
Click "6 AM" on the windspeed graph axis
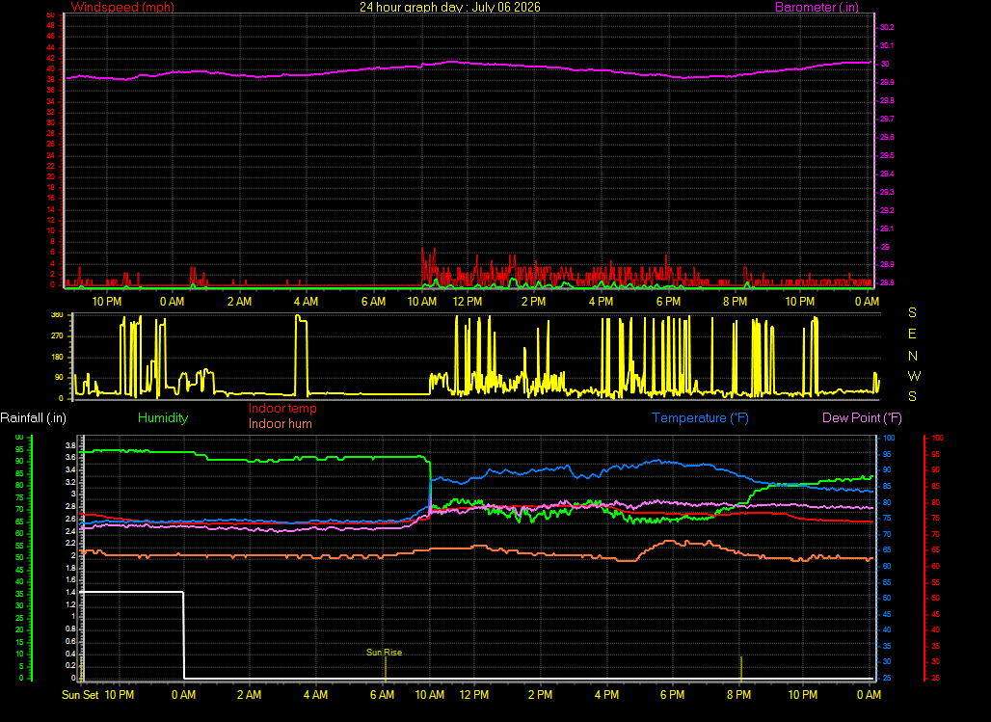tap(373, 302)
